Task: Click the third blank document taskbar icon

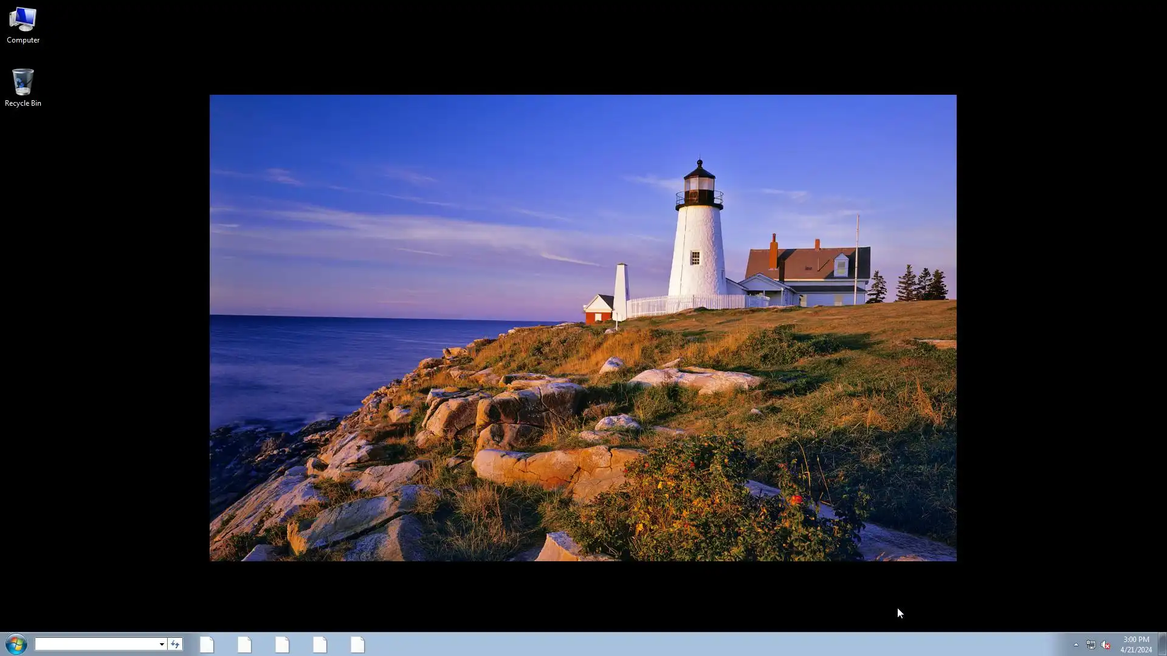Action: (x=282, y=644)
